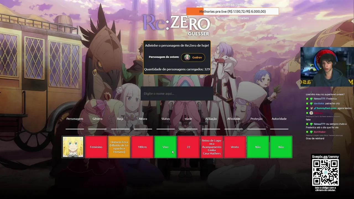Click the name input field 'Digite o nome aqui...'

pyautogui.click(x=177, y=93)
